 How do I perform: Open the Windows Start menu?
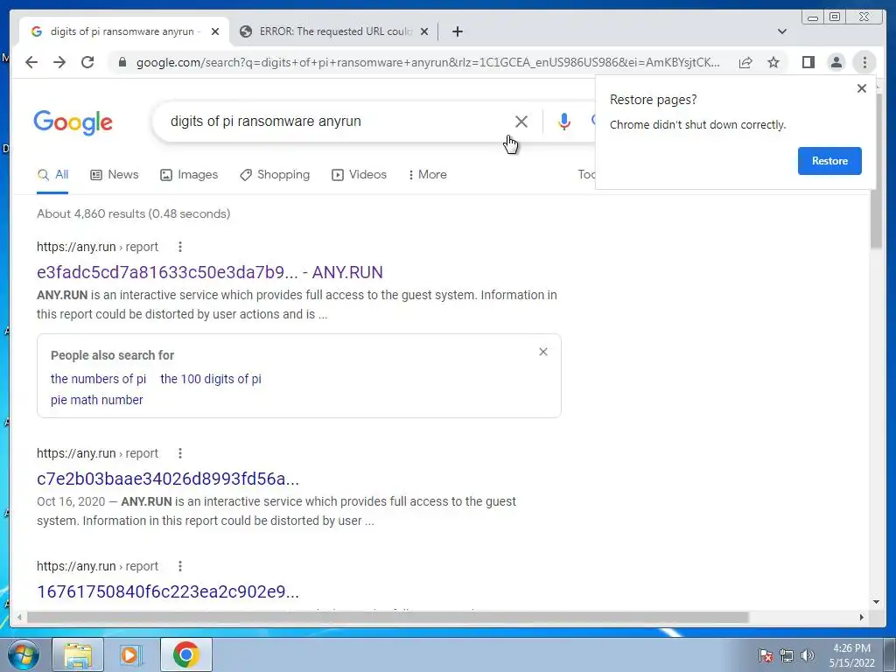[22, 654]
